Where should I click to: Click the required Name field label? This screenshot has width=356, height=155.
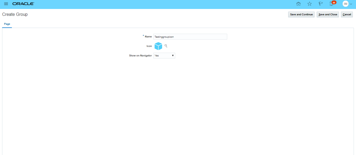coord(148,37)
